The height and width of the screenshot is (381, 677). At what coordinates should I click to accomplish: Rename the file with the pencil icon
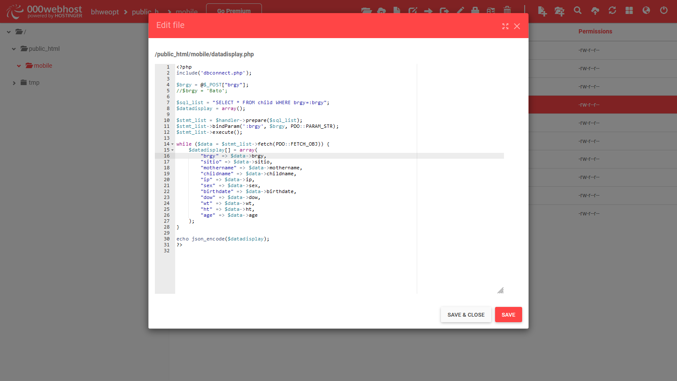(x=460, y=11)
